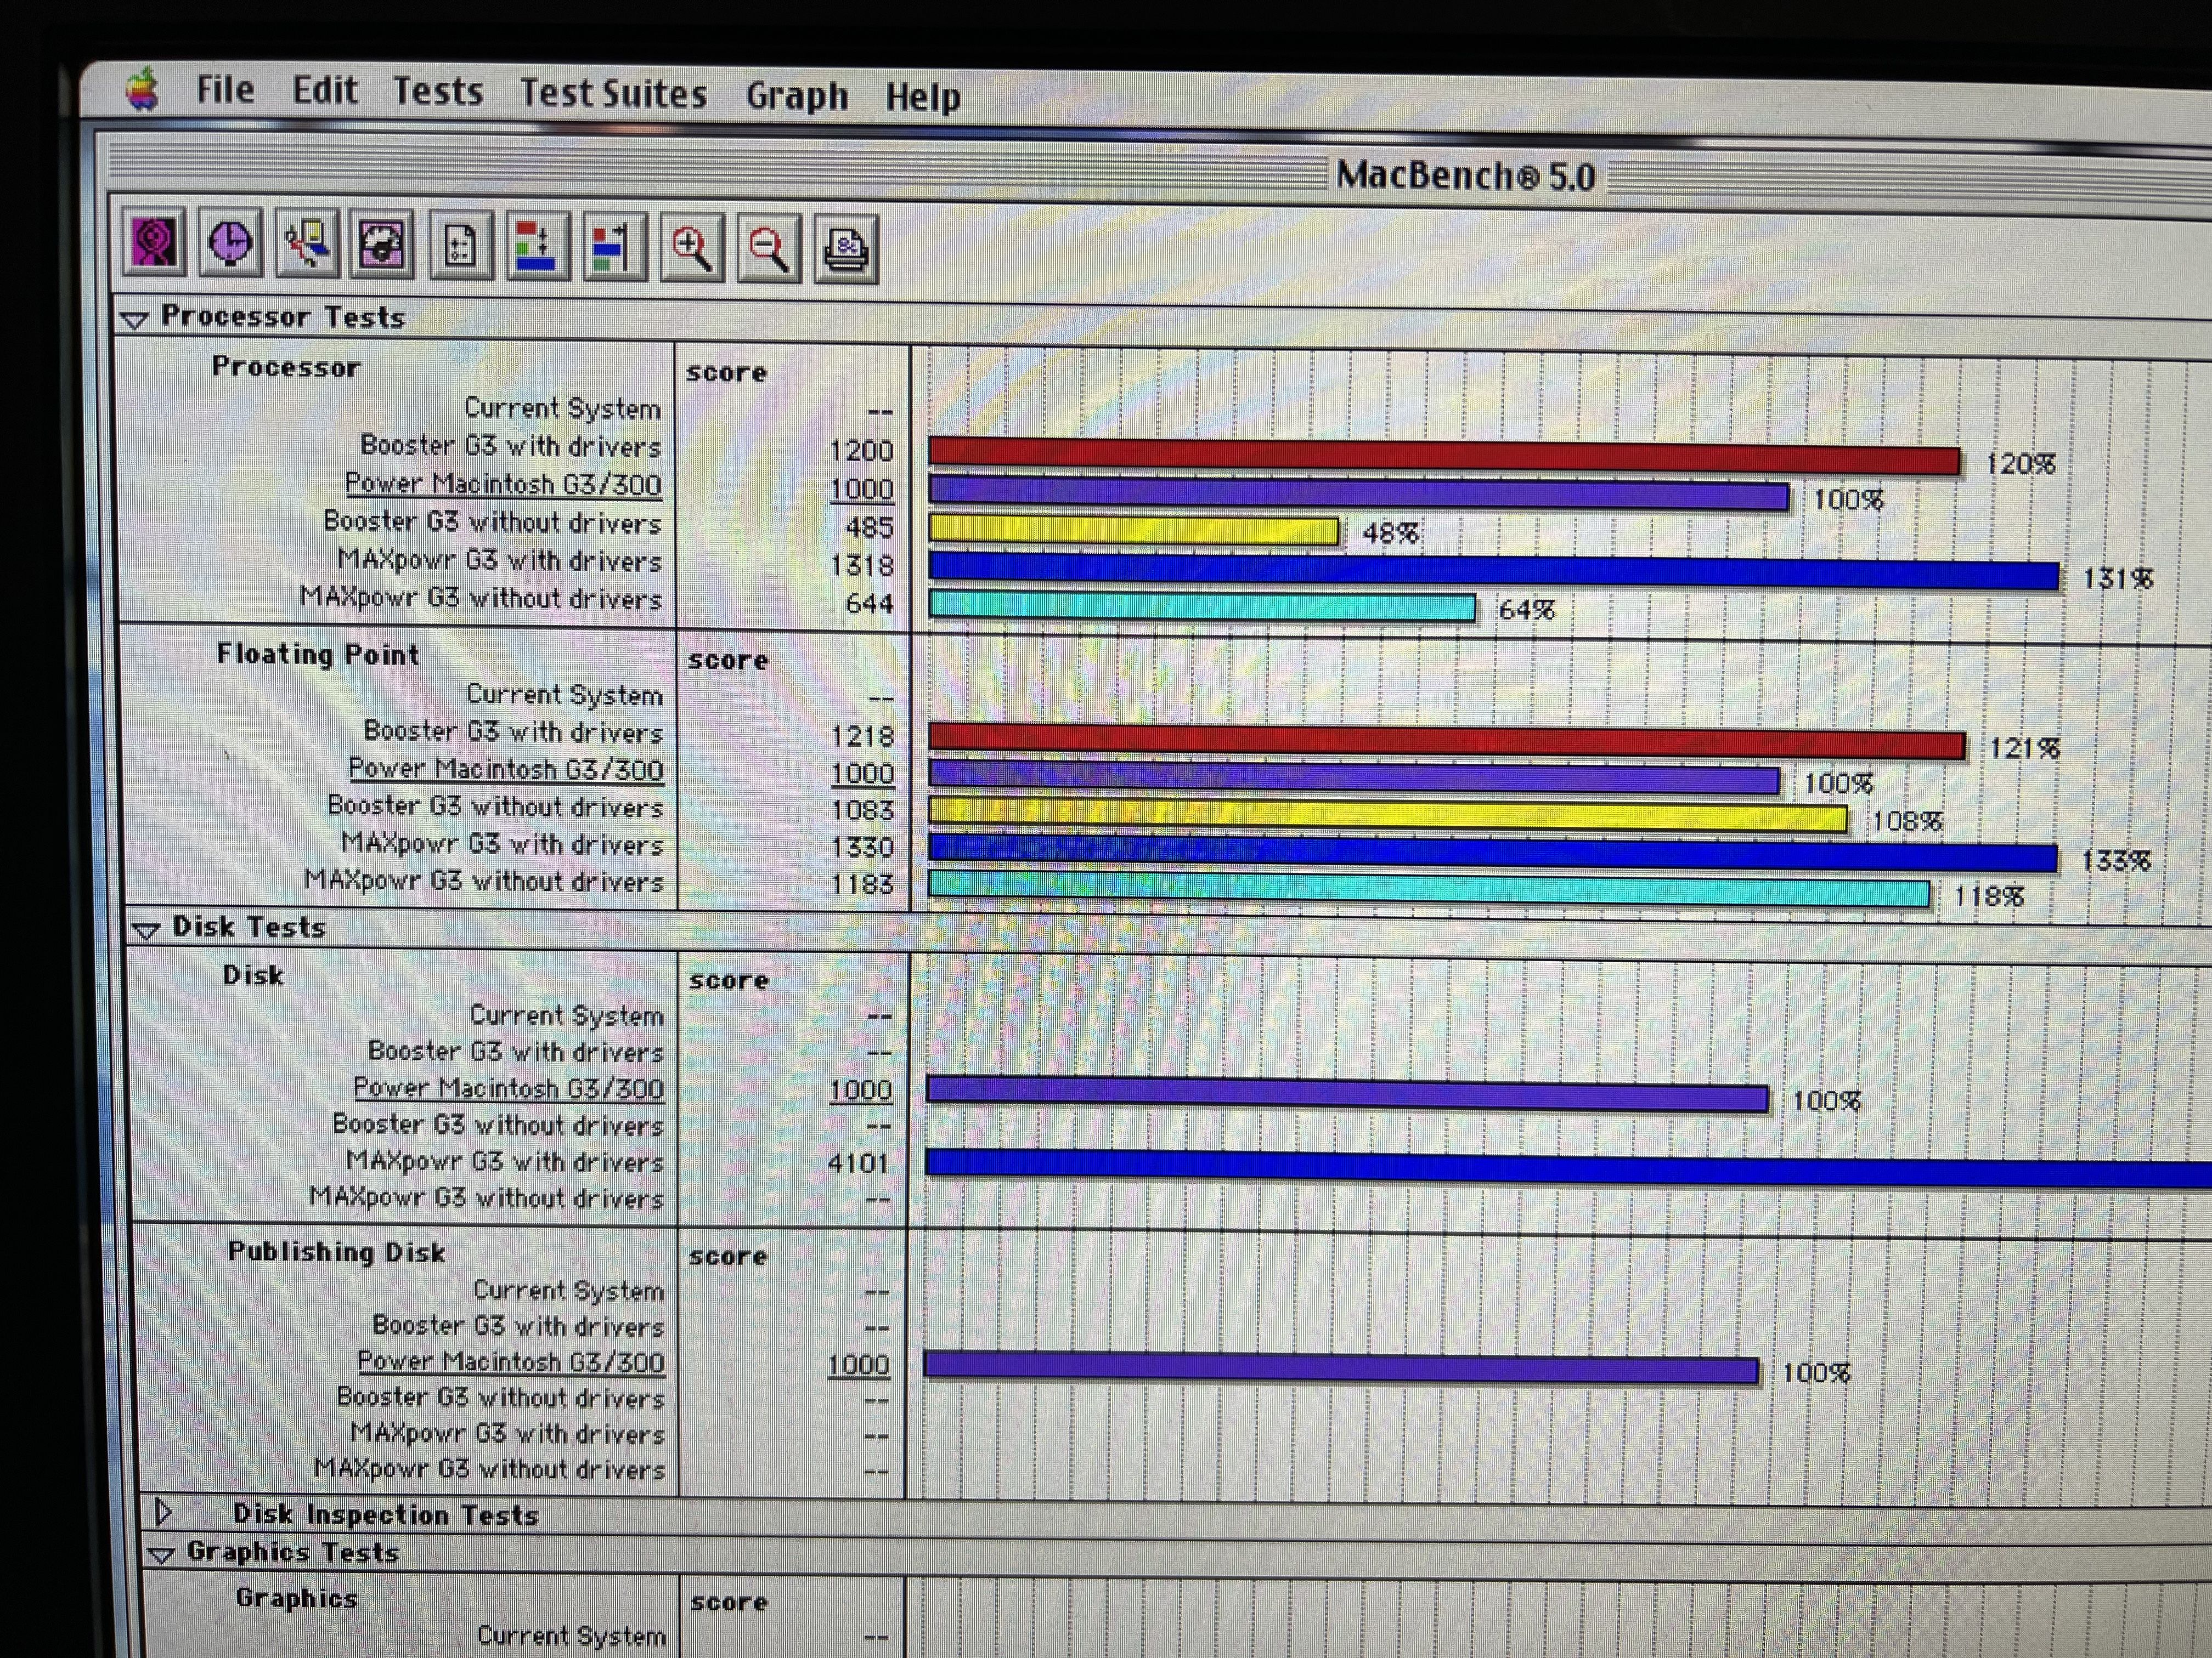Click the Publishing Disk section heading
2212x1658 pixels.
point(336,1252)
